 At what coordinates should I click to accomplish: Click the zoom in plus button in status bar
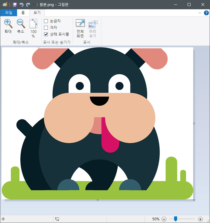pyautogui.click(x=200, y=219)
